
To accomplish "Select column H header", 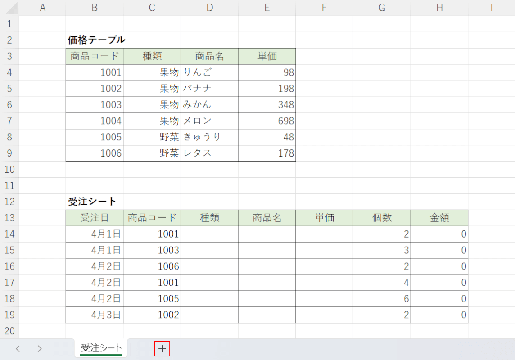I will point(439,8).
